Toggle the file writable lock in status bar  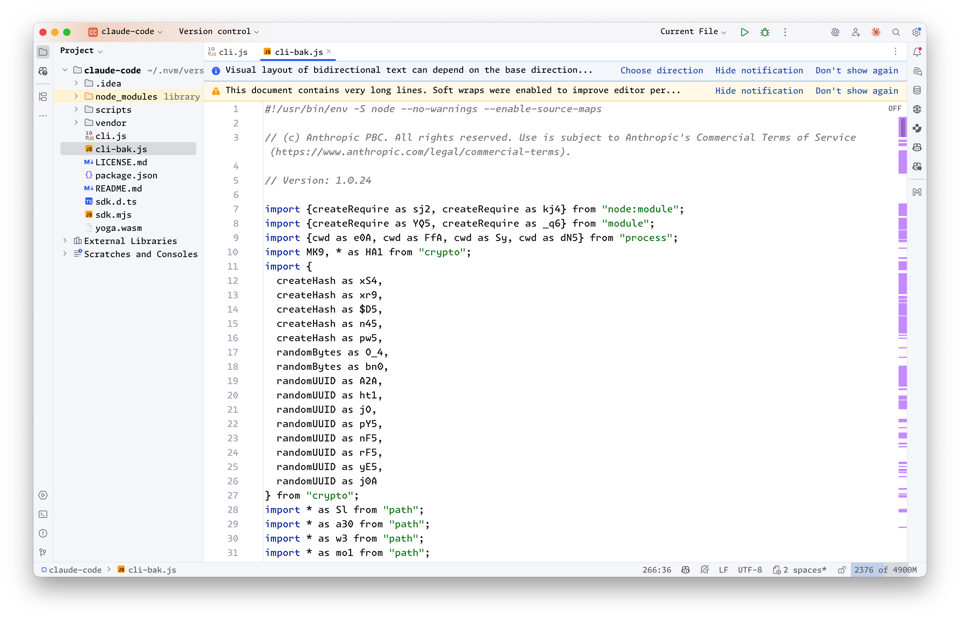pyautogui.click(x=842, y=570)
